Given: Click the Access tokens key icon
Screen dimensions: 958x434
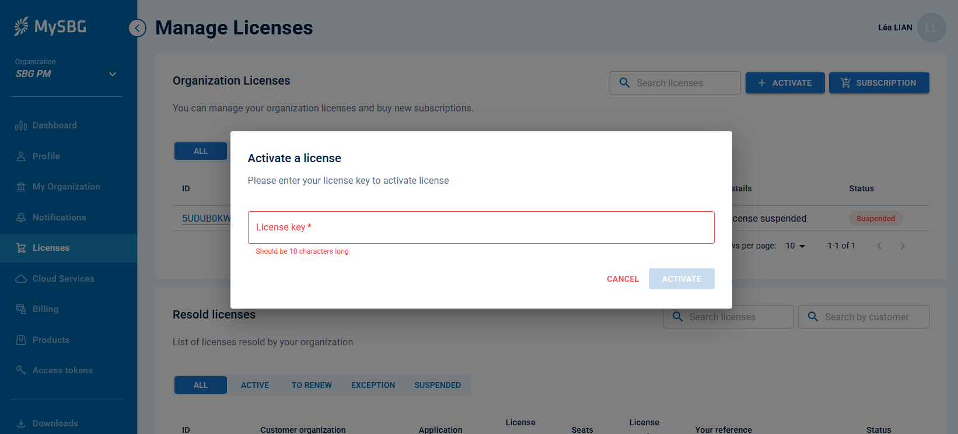Looking at the screenshot, I should pyautogui.click(x=21, y=370).
